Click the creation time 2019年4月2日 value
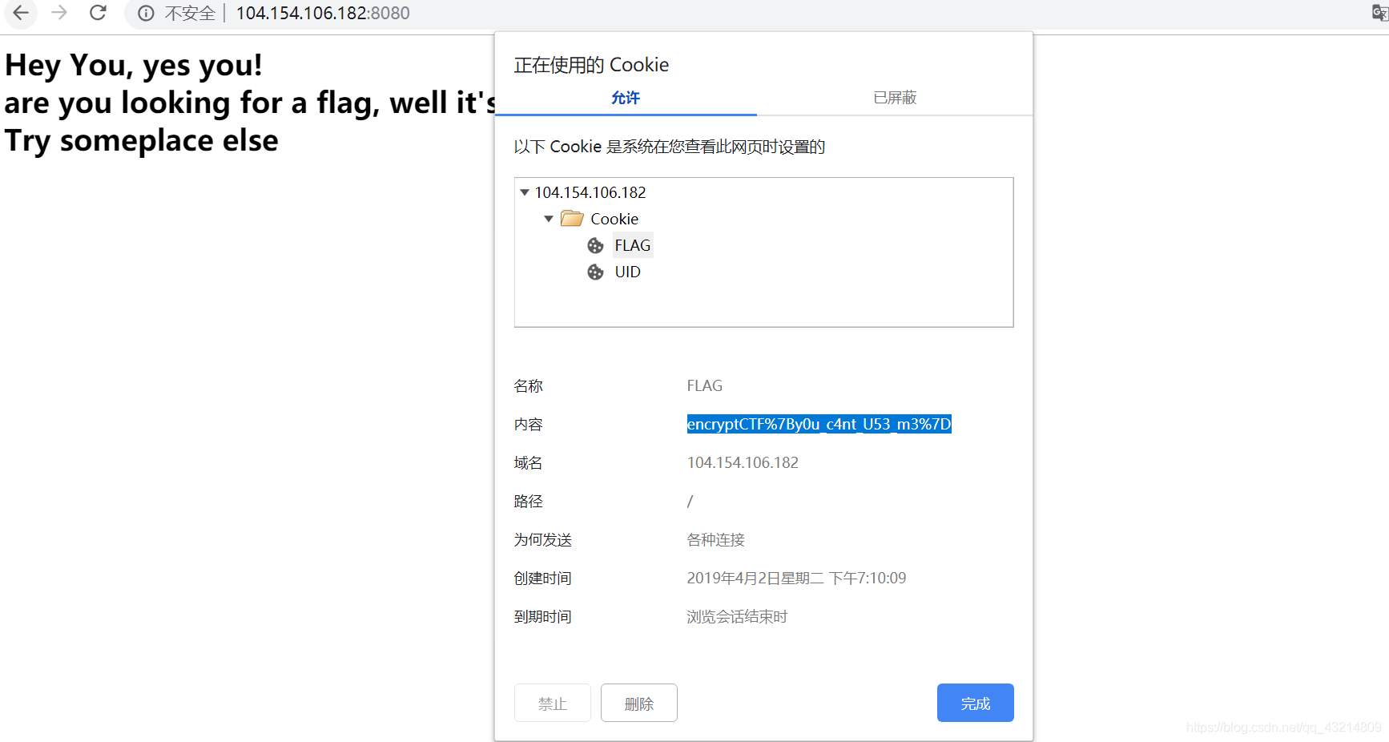The height and width of the screenshot is (742, 1389). tap(796, 578)
